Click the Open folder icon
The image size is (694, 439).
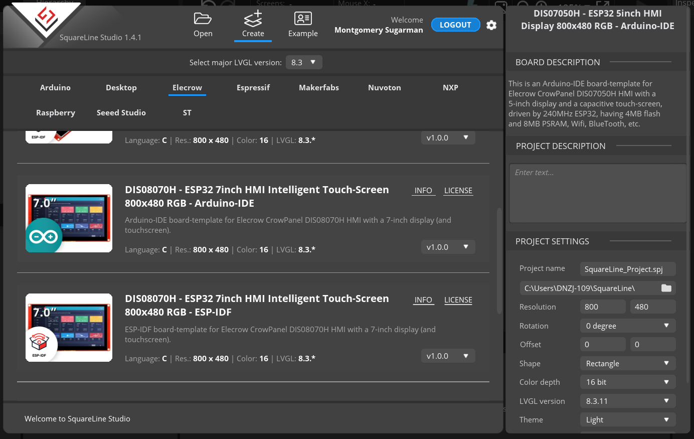pyautogui.click(x=203, y=19)
